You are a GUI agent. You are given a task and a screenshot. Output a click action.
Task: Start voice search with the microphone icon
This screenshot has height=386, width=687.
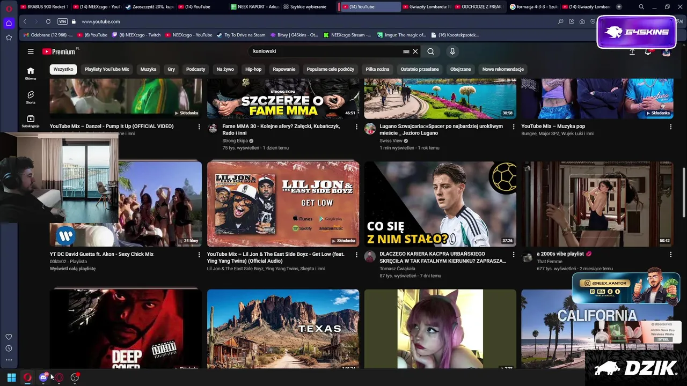click(x=452, y=51)
